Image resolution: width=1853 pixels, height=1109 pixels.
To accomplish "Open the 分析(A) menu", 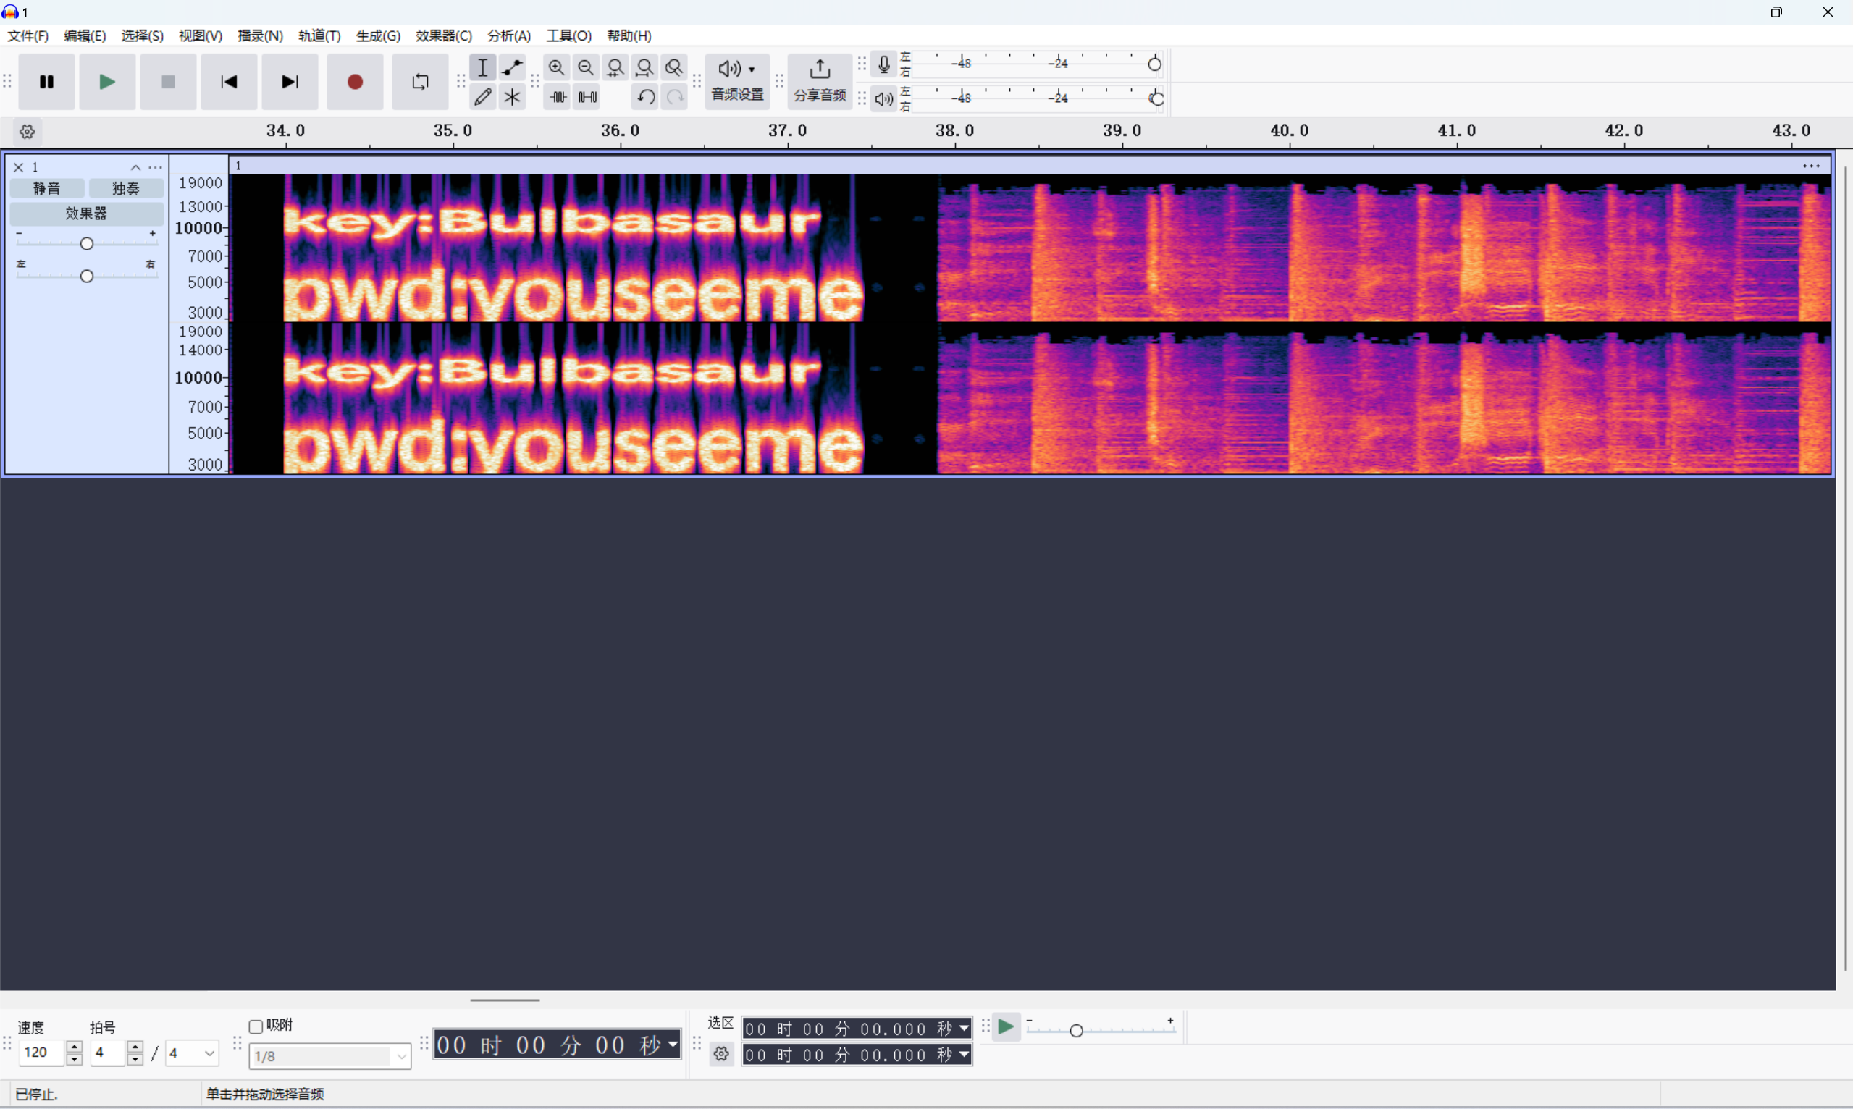I will [509, 36].
